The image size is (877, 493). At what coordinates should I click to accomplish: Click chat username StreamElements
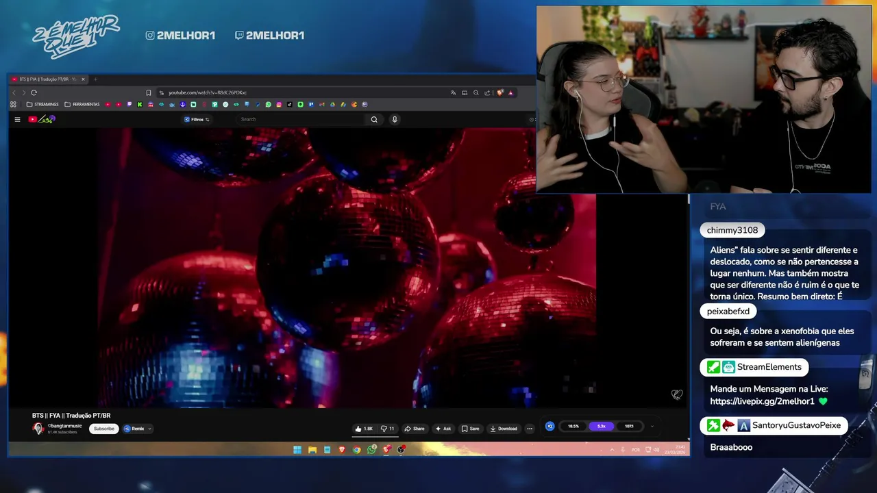pyautogui.click(x=769, y=367)
